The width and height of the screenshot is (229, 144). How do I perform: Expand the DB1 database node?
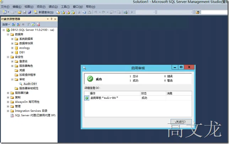(x=12, y=52)
